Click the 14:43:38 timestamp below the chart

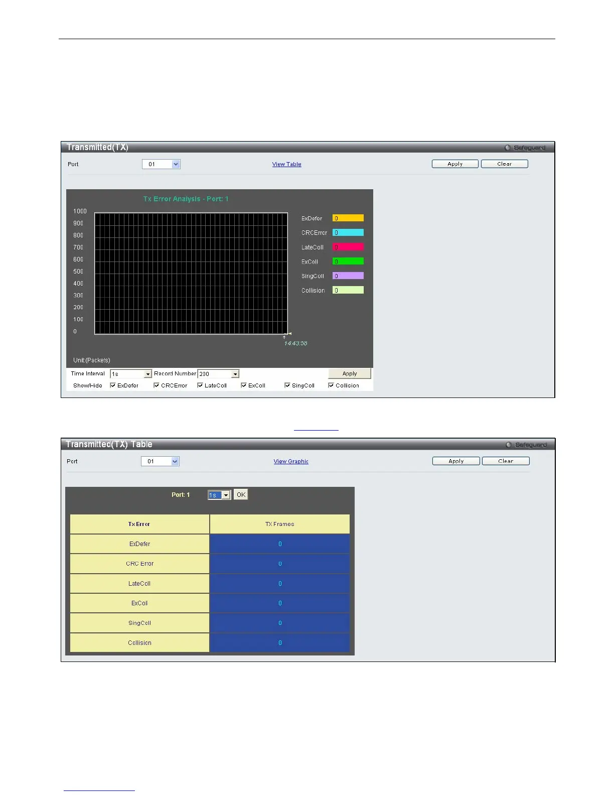pos(295,343)
